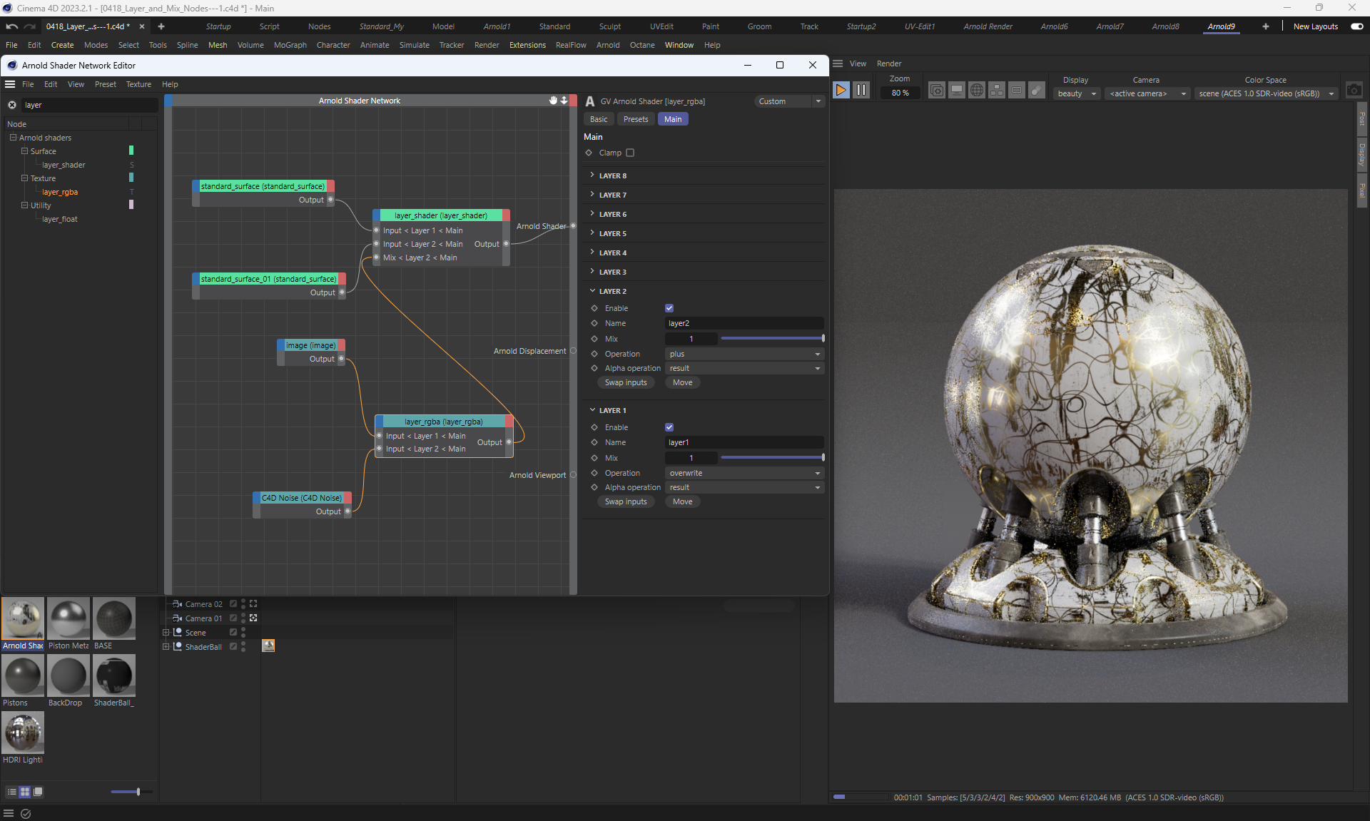The height and width of the screenshot is (821, 1370).
Task: Open the Layer 2 Operation dropdown
Action: coord(744,354)
